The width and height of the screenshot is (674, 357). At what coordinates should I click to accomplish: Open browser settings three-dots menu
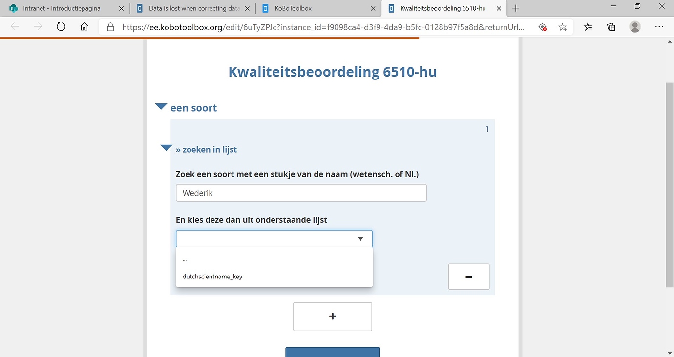click(659, 27)
